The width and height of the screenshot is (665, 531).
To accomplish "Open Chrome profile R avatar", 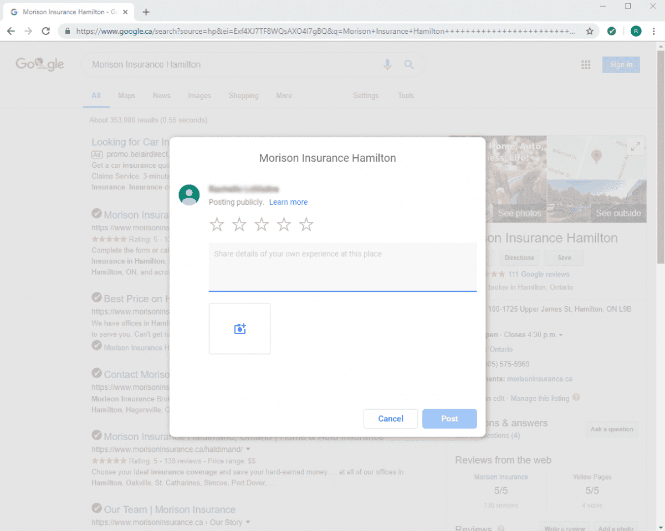I will click(636, 32).
